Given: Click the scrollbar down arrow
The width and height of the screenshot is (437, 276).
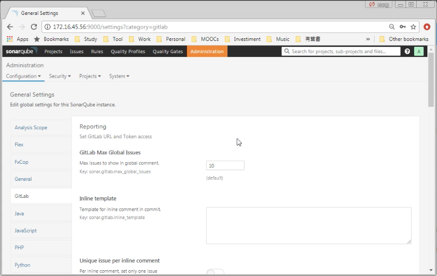Looking at the screenshot, I should (431, 270).
